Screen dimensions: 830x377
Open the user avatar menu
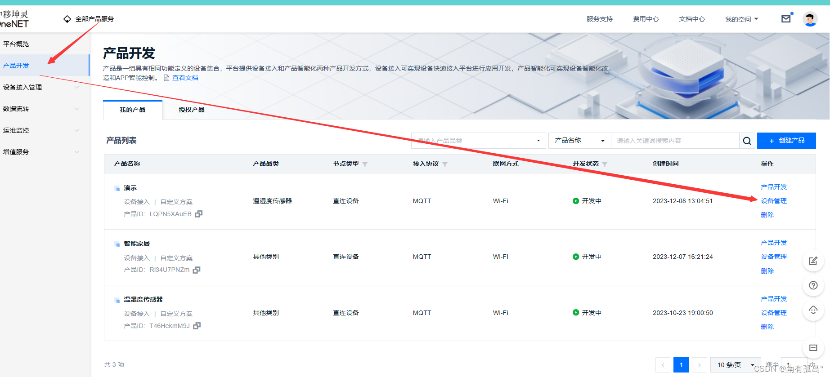click(810, 19)
